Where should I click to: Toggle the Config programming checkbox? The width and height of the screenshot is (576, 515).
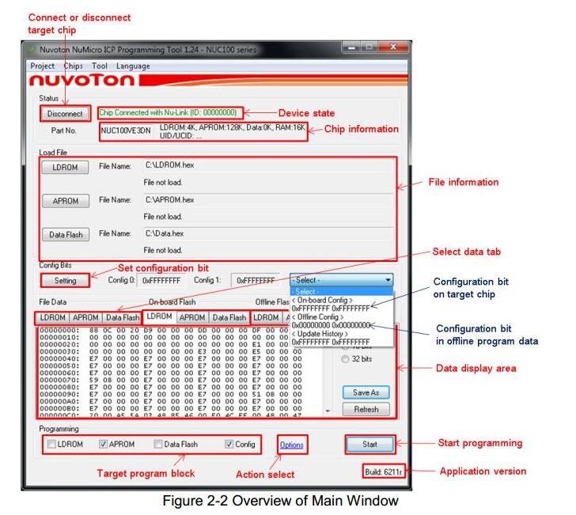tap(229, 444)
